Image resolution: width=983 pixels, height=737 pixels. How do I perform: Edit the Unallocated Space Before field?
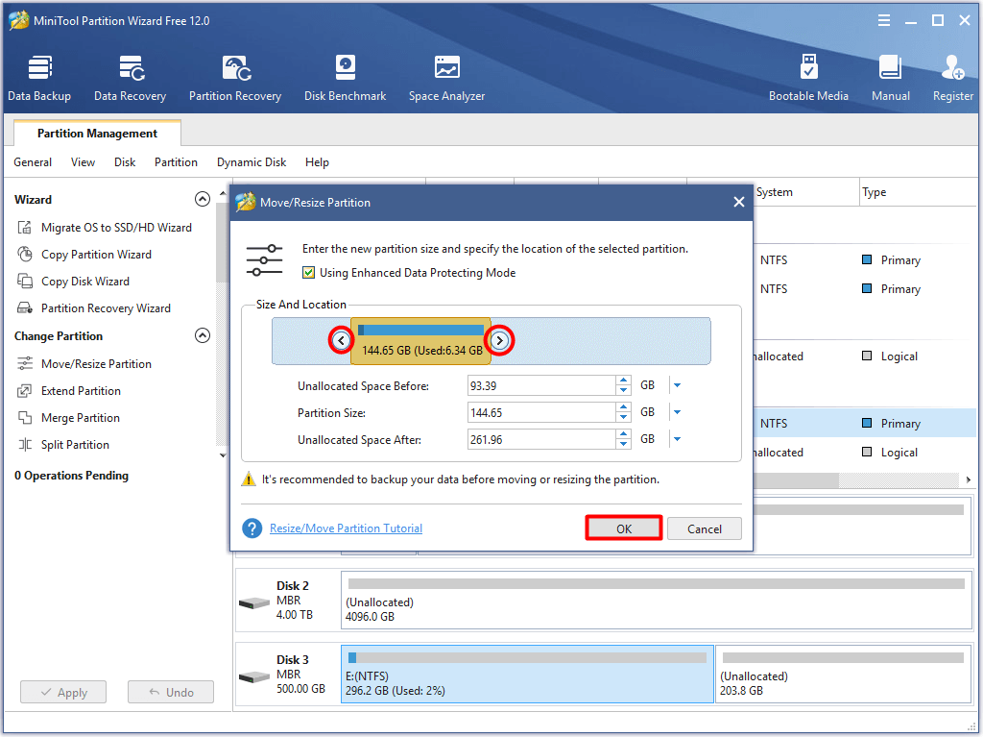tap(541, 385)
